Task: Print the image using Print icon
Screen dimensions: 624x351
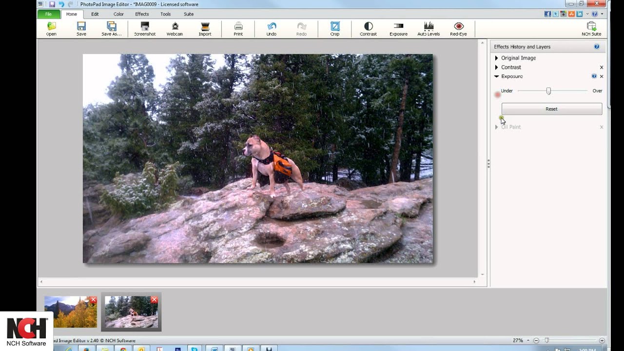Action: pos(238,29)
